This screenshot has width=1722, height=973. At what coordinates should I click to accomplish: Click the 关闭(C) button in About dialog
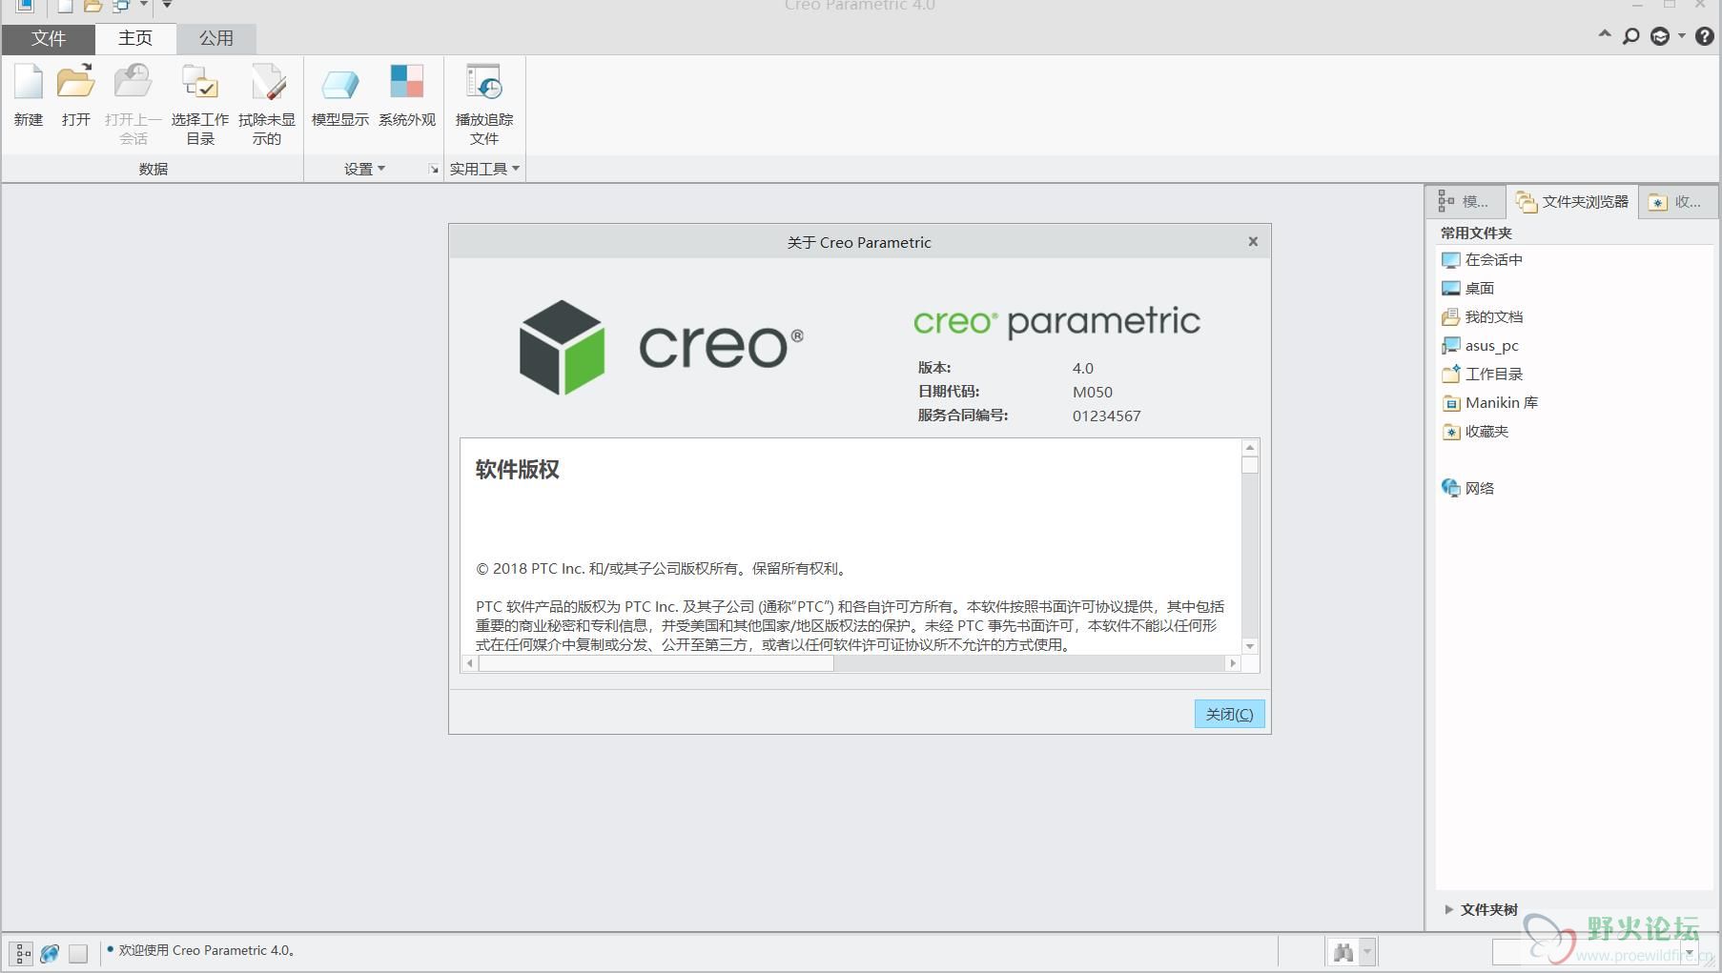(x=1229, y=714)
